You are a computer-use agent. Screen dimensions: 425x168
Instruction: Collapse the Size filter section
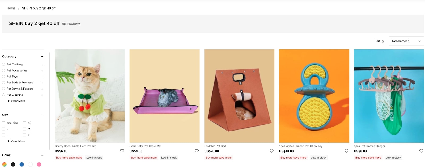coord(42,115)
